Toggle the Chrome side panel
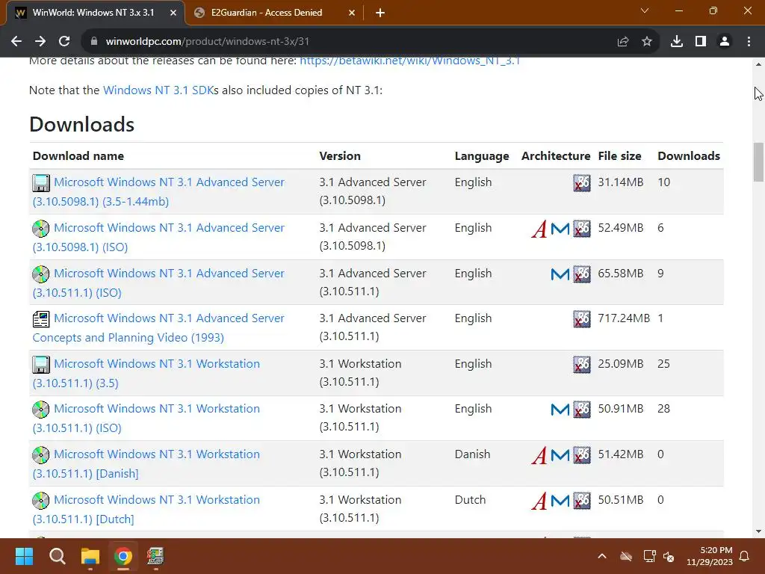Screen dimensions: 765x574 [701, 42]
